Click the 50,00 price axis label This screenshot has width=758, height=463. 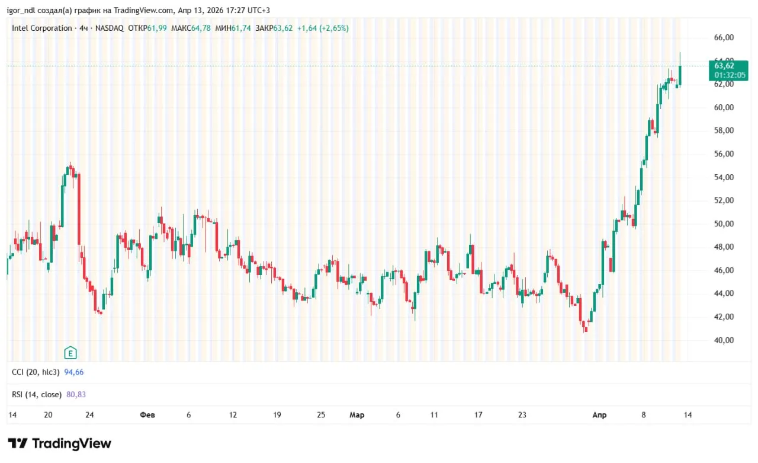pos(724,224)
